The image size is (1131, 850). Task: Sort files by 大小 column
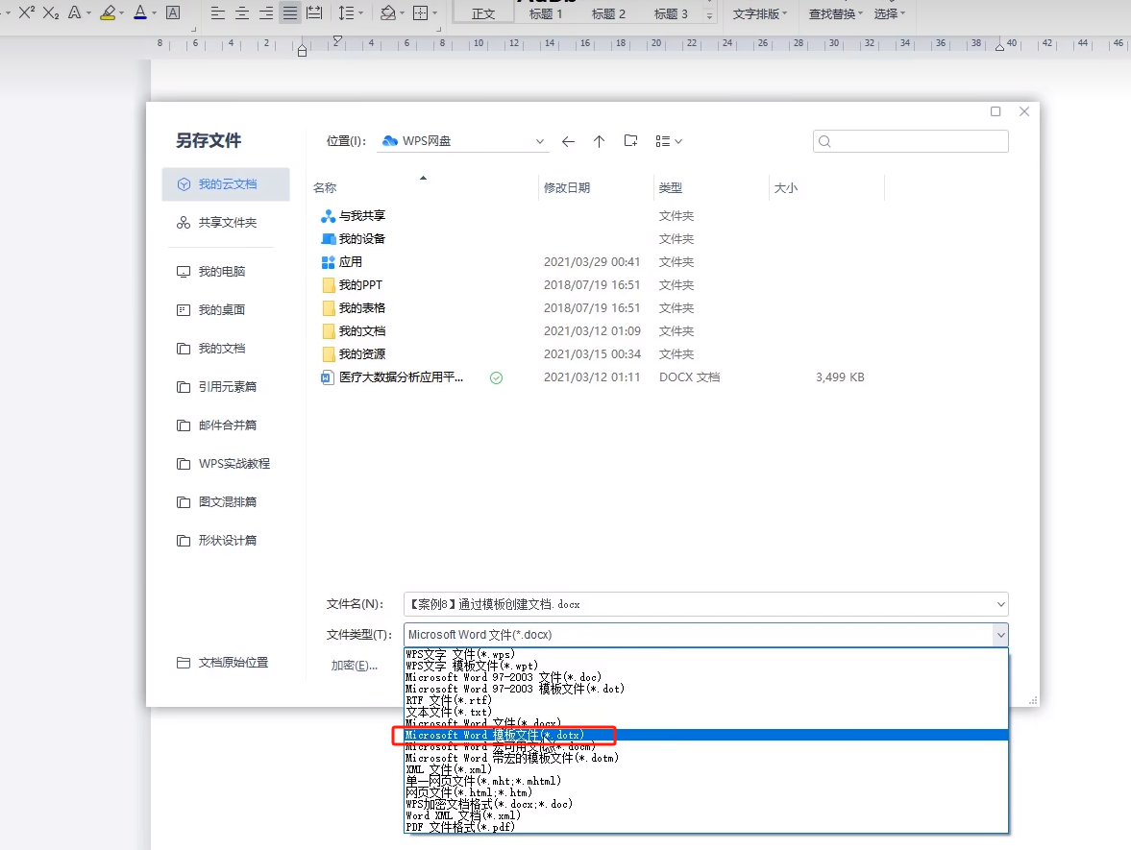coord(785,188)
